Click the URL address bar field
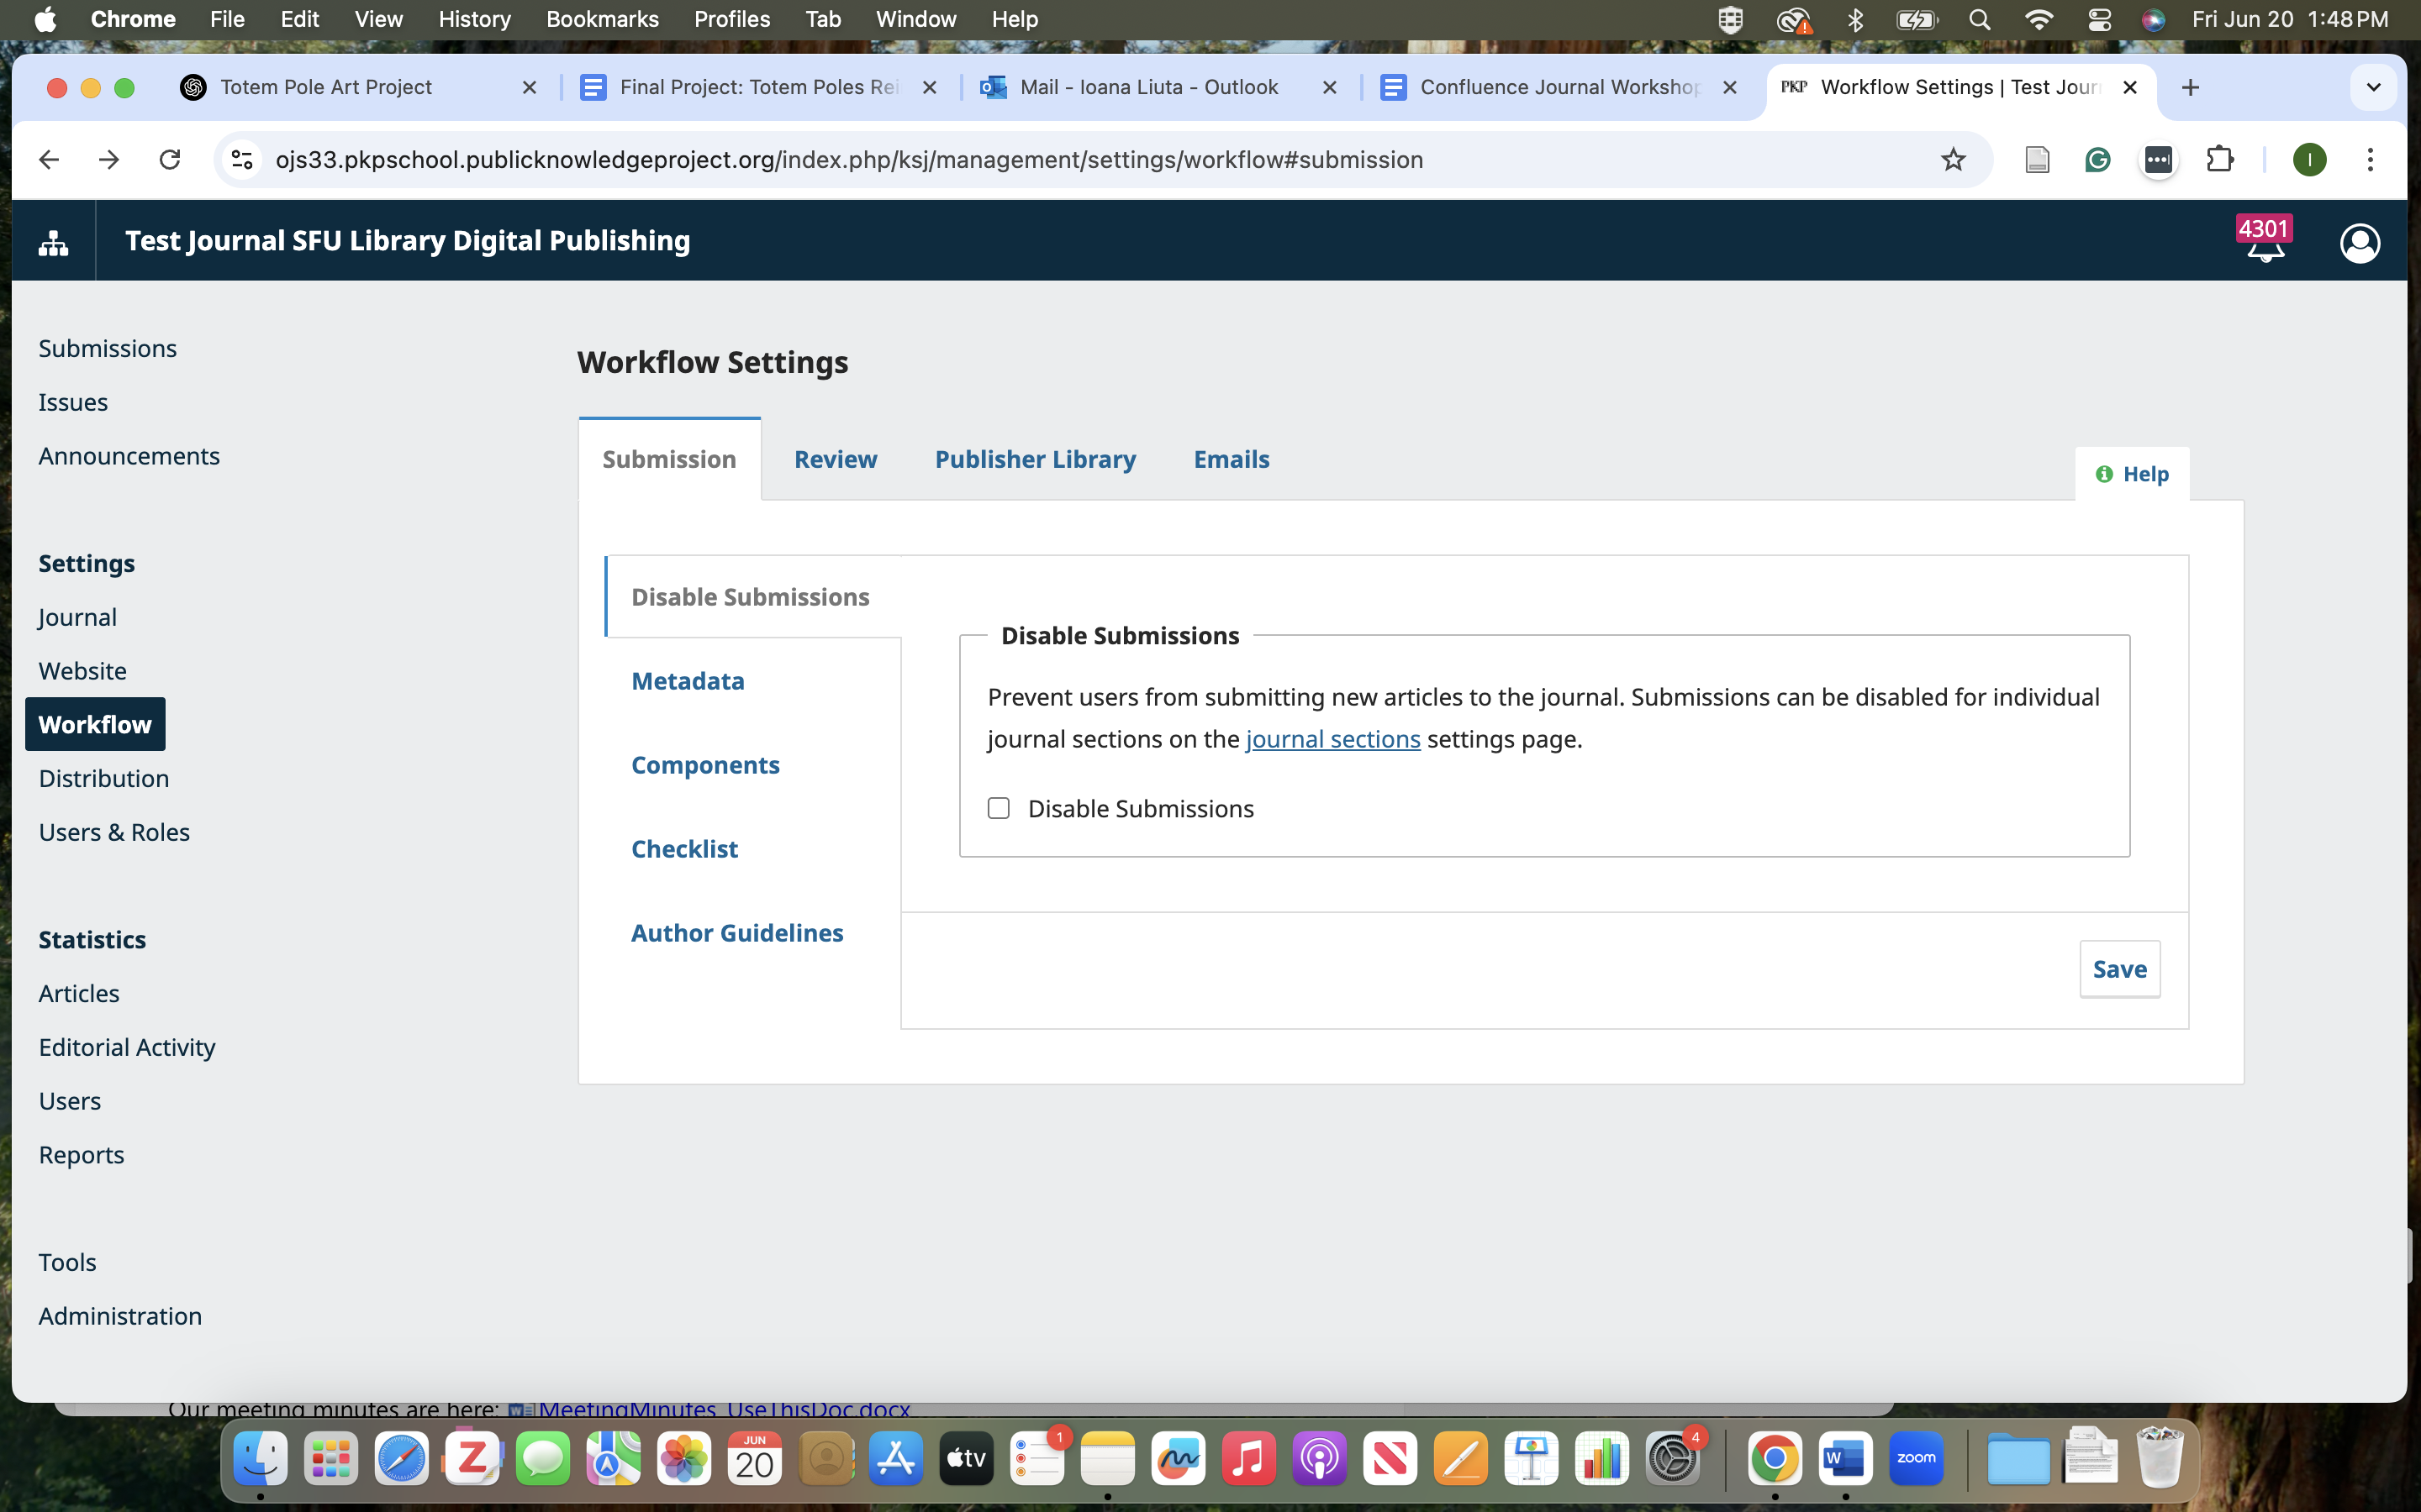 (848, 160)
